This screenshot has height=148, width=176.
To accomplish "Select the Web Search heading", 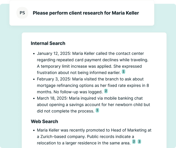I will pos(45,121).
